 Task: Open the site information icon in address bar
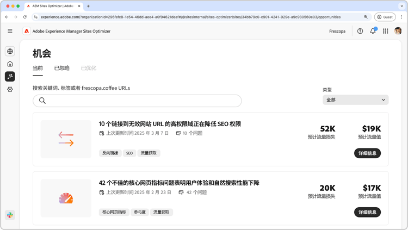coord(36,17)
